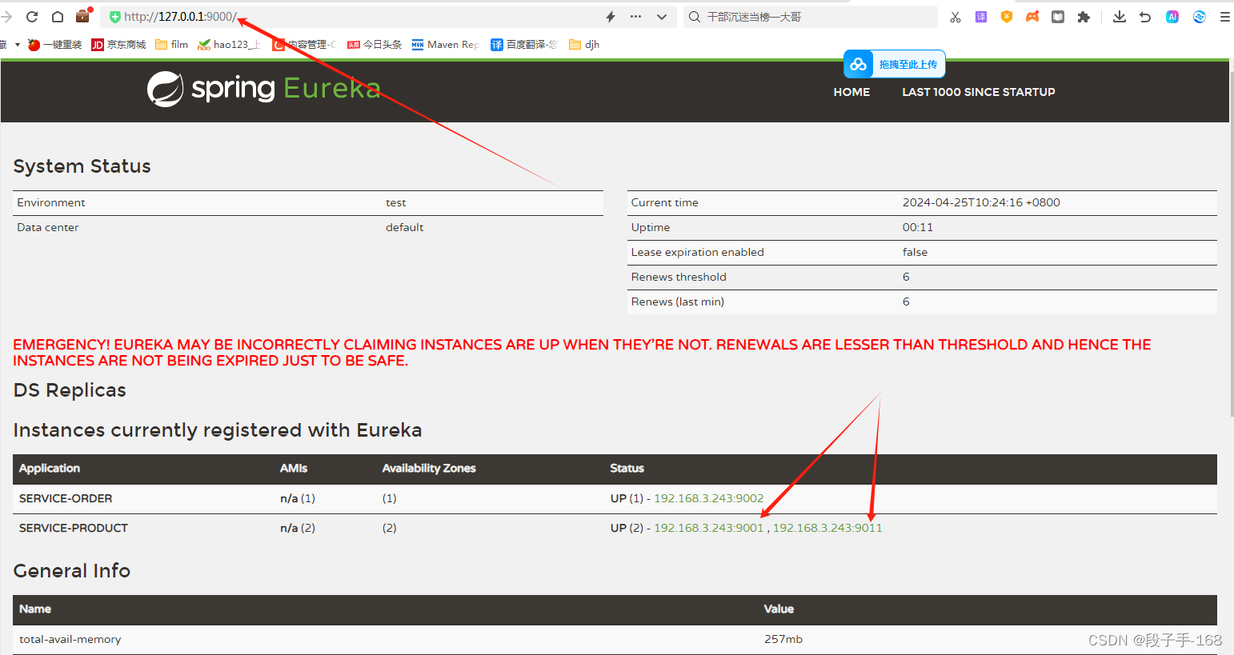1234x655 pixels.
Task: Open the purple translate extension icon
Action: pos(981,17)
